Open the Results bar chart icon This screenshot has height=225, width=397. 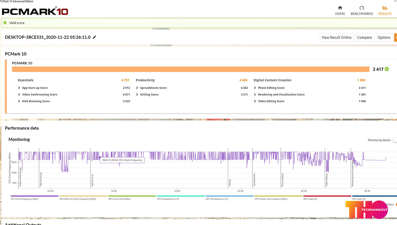pyautogui.click(x=385, y=8)
